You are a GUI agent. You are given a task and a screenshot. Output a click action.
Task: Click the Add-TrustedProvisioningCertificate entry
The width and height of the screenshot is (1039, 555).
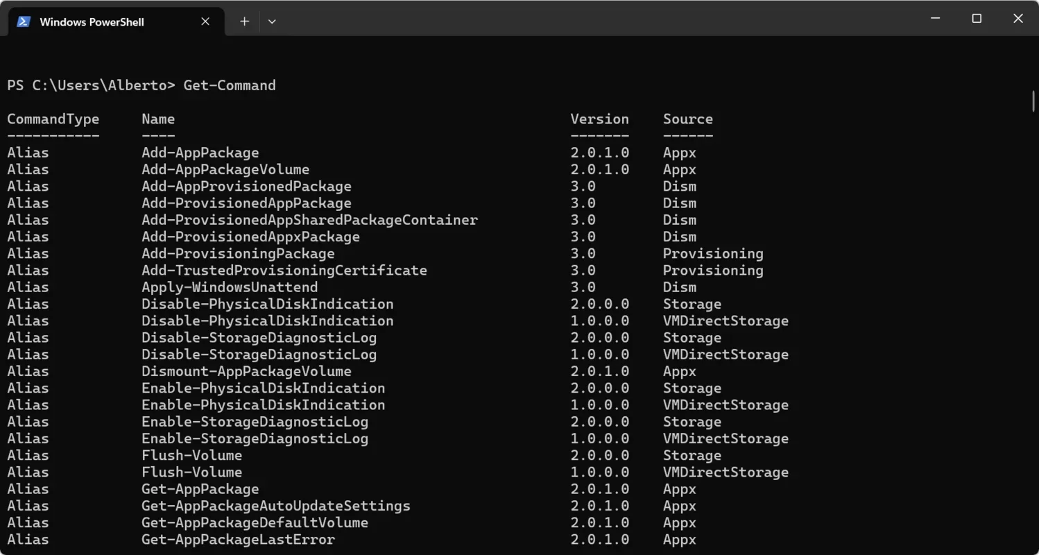(284, 271)
